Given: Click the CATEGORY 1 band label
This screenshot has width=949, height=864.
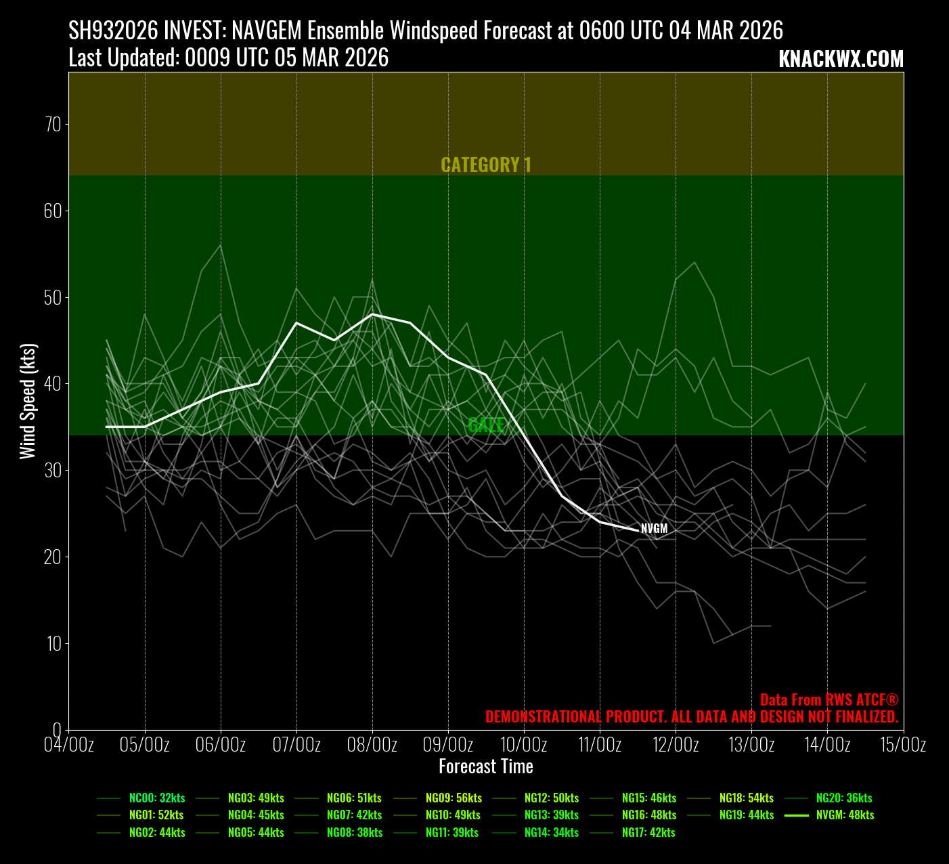Looking at the screenshot, I should [486, 165].
